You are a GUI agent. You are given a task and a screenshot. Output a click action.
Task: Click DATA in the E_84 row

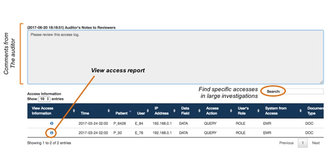(184, 124)
